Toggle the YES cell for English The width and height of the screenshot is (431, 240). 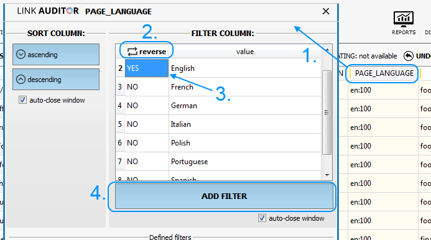(x=147, y=68)
